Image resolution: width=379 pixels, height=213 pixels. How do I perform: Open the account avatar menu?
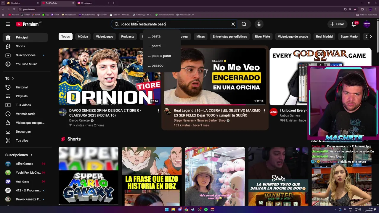tap(367, 24)
